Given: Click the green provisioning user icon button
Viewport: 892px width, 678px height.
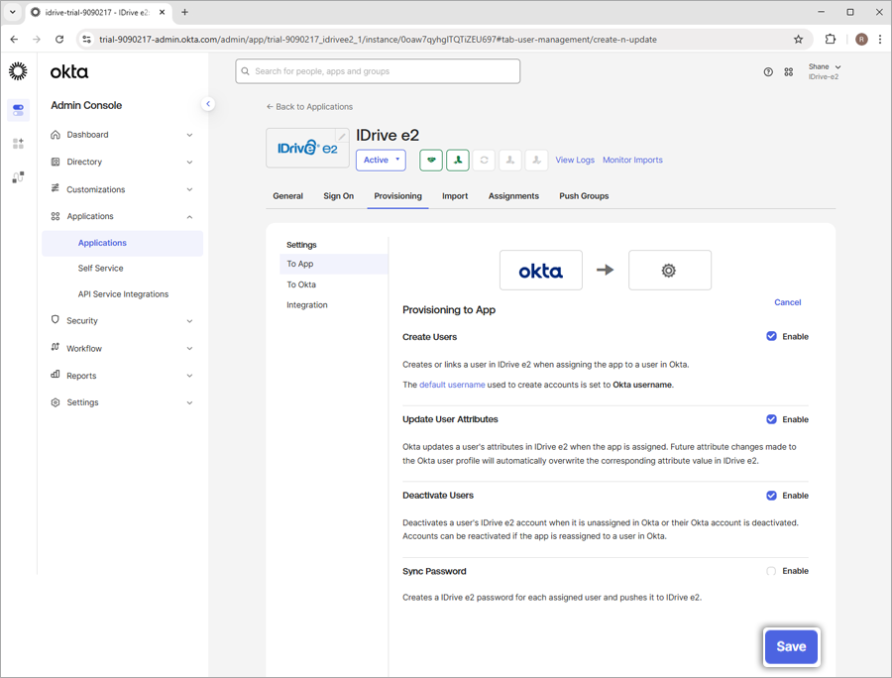Looking at the screenshot, I should 457,160.
